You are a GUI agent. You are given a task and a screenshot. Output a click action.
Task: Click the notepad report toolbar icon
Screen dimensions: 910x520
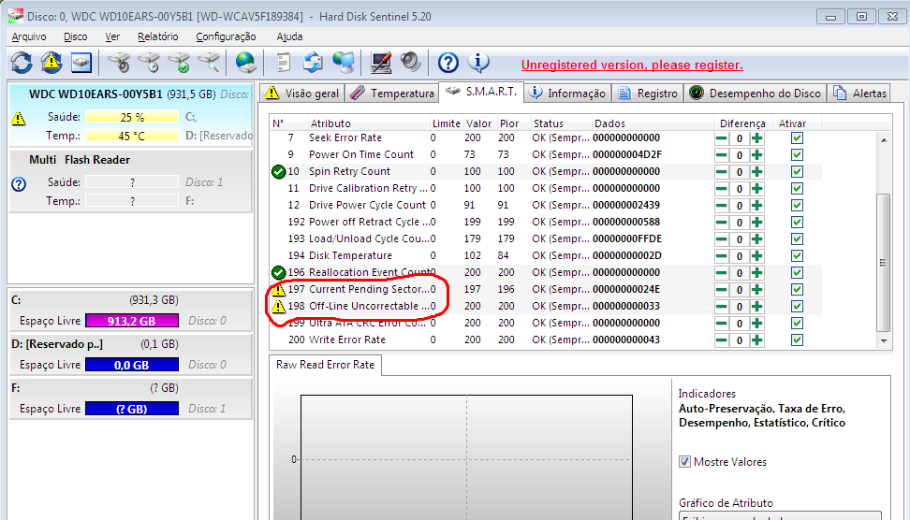click(284, 62)
